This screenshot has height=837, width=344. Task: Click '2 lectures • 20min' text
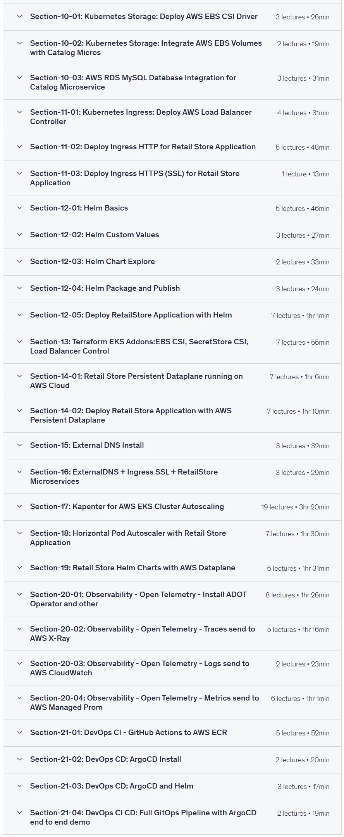tap(303, 760)
